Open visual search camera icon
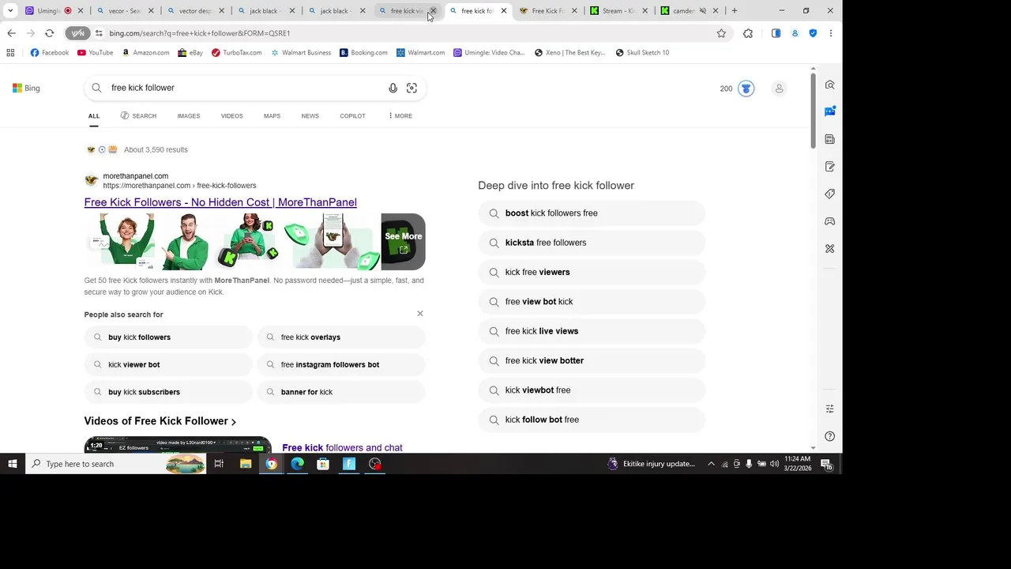Screen dimensions: 1011x569 412,88
